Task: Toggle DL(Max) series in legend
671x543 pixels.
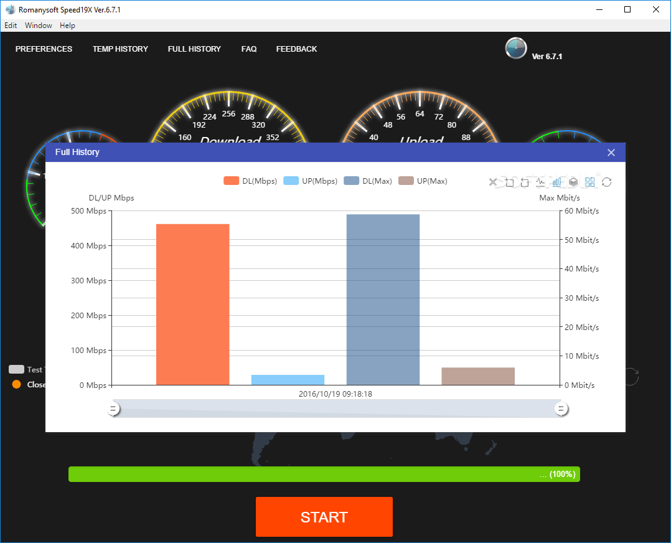Action: (x=368, y=181)
